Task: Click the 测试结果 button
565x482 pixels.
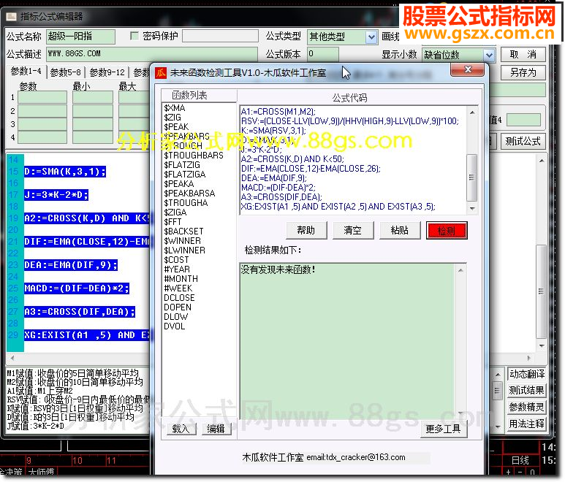Action: (x=527, y=391)
